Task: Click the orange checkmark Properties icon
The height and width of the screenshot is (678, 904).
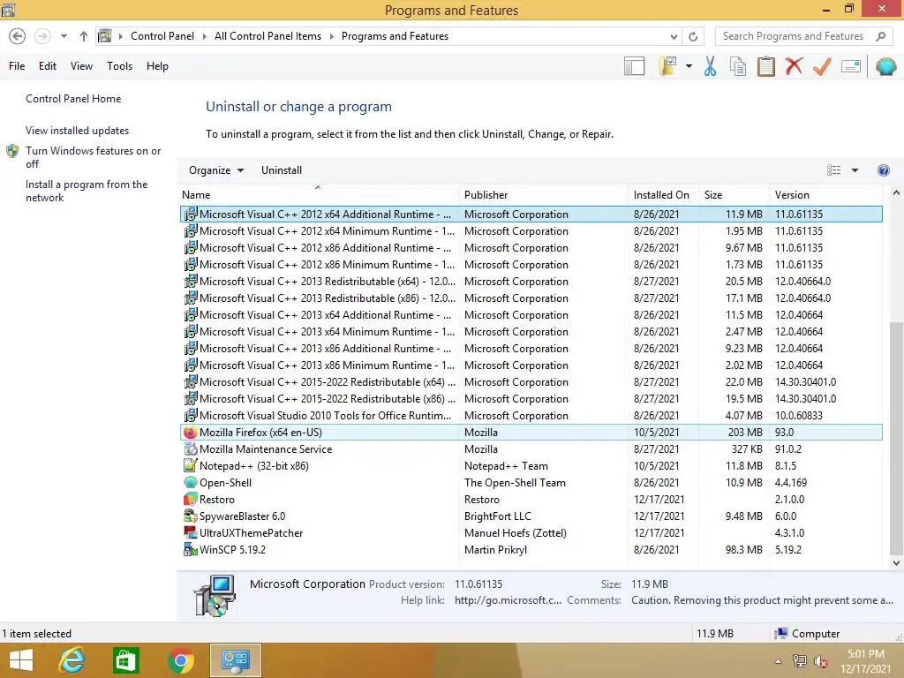Action: click(822, 66)
